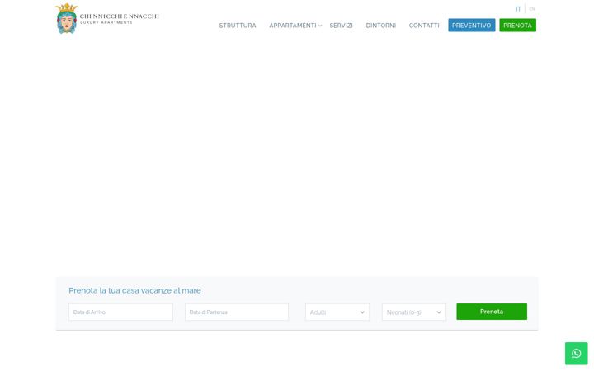Click 'Prenota la tua casa vacanze al mare' heading

[134, 290]
